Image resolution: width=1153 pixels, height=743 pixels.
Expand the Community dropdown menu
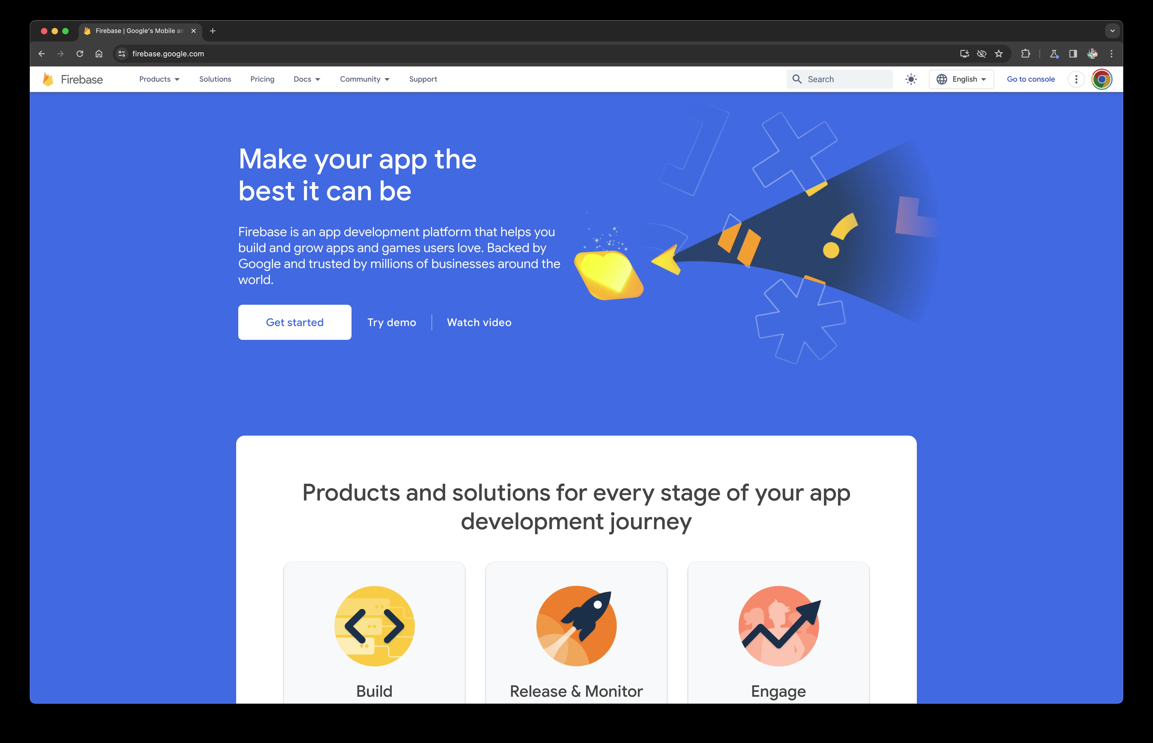[x=363, y=79]
